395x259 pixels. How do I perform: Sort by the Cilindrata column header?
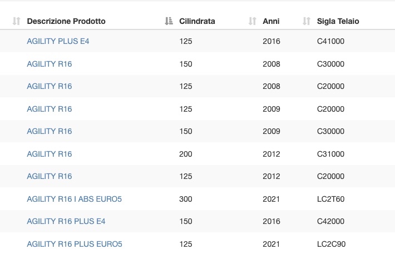[x=197, y=21]
